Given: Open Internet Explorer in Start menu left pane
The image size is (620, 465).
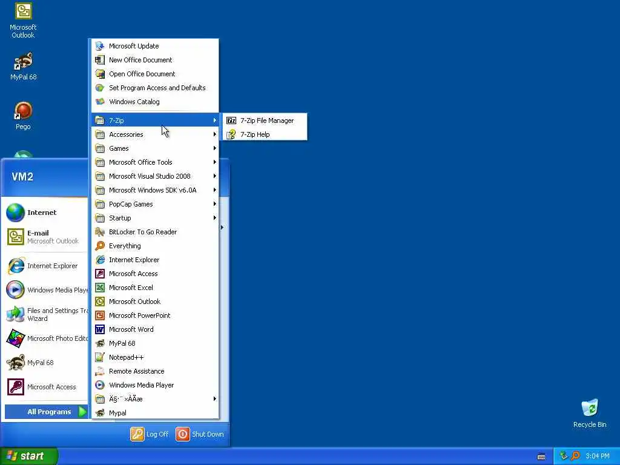Looking at the screenshot, I should click(46, 266).
